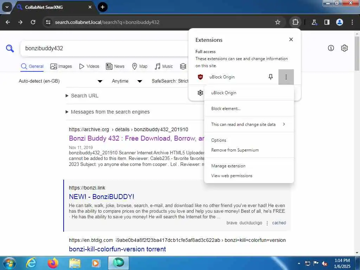360x270 pixels.
Task: Open the Anytime time range dropdown
Action: coord(127,81)
